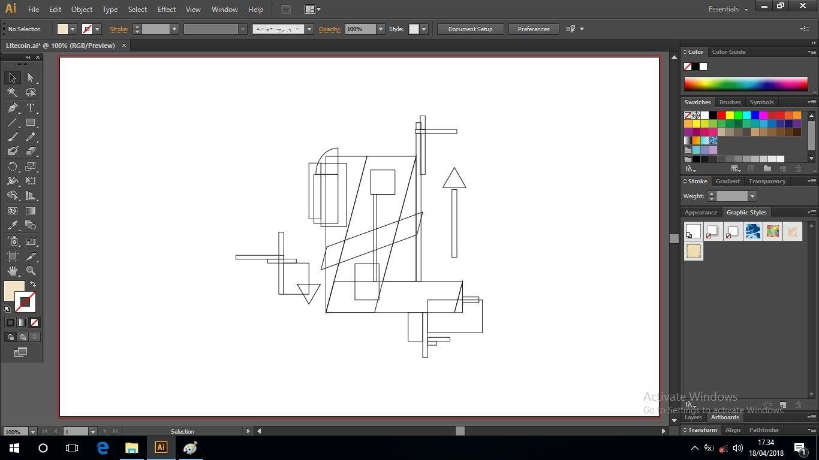Choose the Zoom tool
Image resolution: width=819 pixels, height=460 pixels.
pos(31,271)
